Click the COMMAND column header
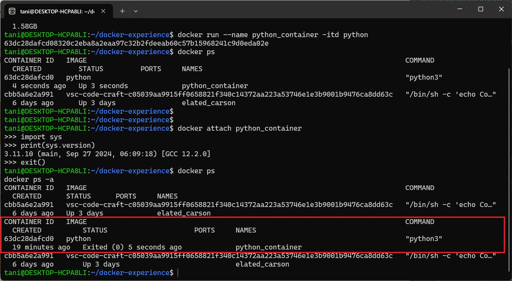Image resolution: width=512 pixels, height=281 pixels. (420, 60)
